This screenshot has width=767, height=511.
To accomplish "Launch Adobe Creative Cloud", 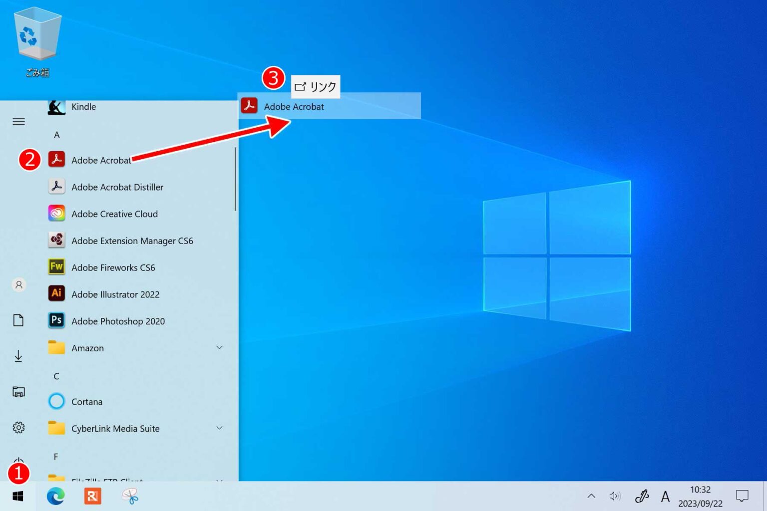I will pyautogui.click(x=114, y=214).
